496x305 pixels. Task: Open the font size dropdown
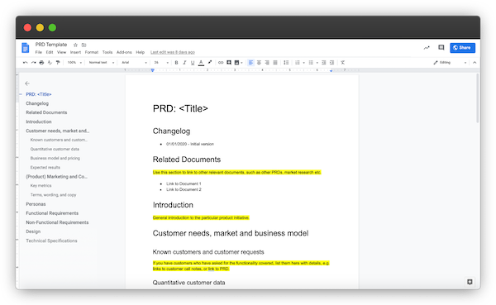click(160, 63)
